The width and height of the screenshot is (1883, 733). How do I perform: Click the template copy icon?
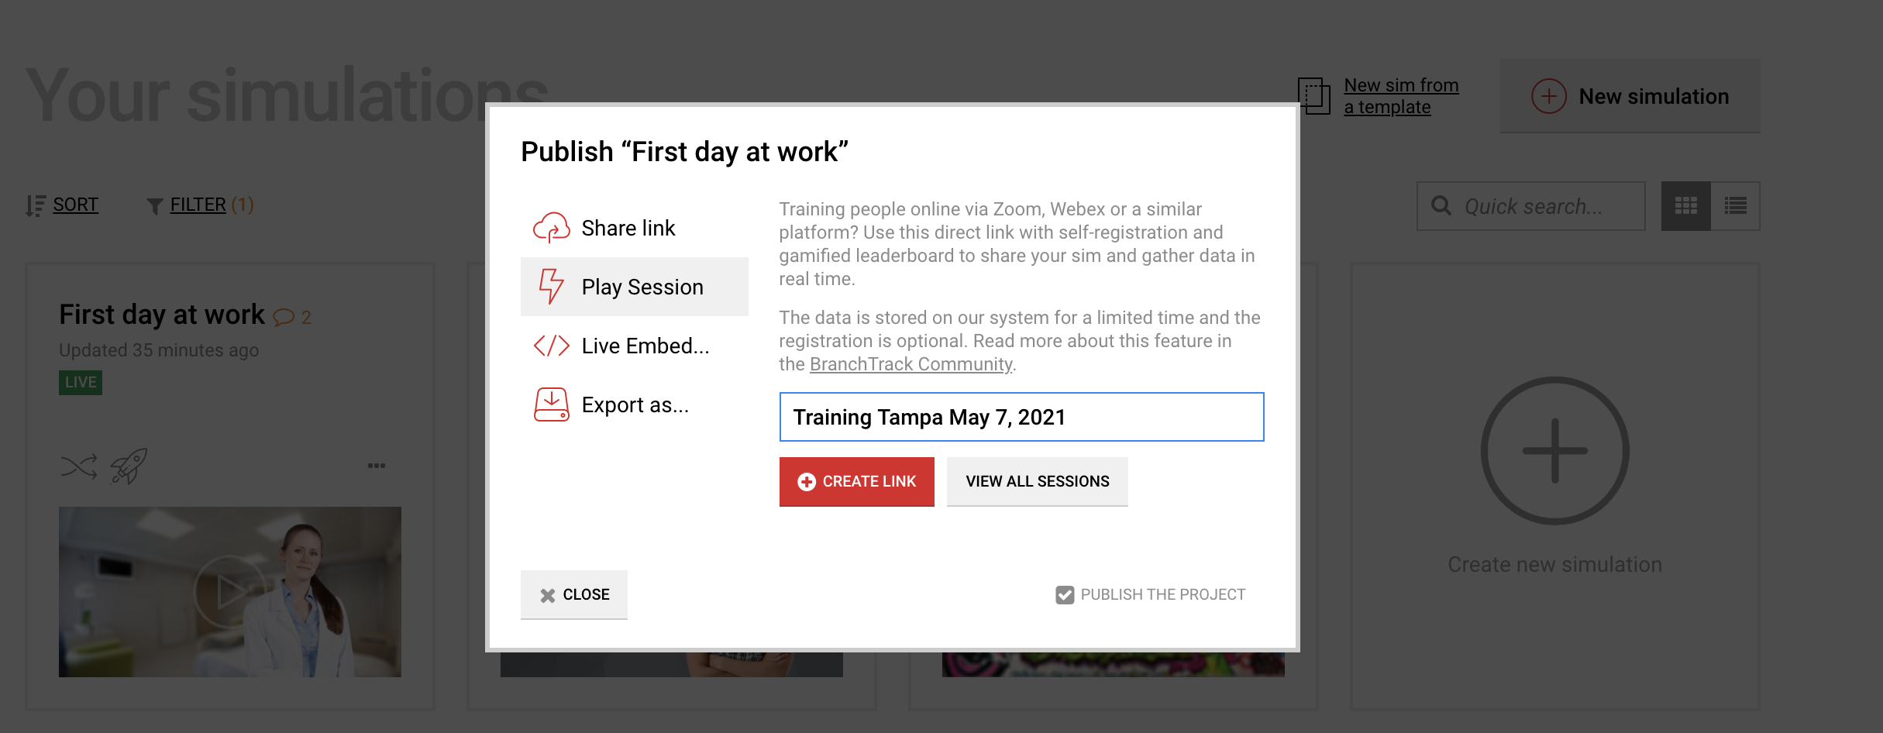(1314, 95)
